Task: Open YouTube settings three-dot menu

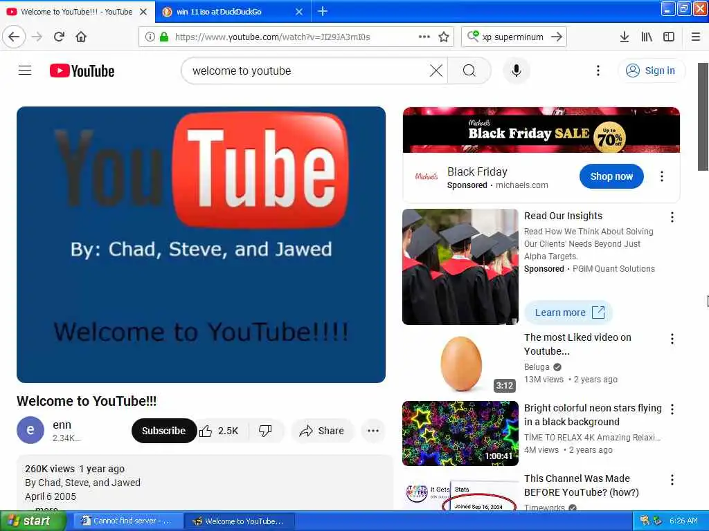Action: pyautogui.click(x=598, y=71)
